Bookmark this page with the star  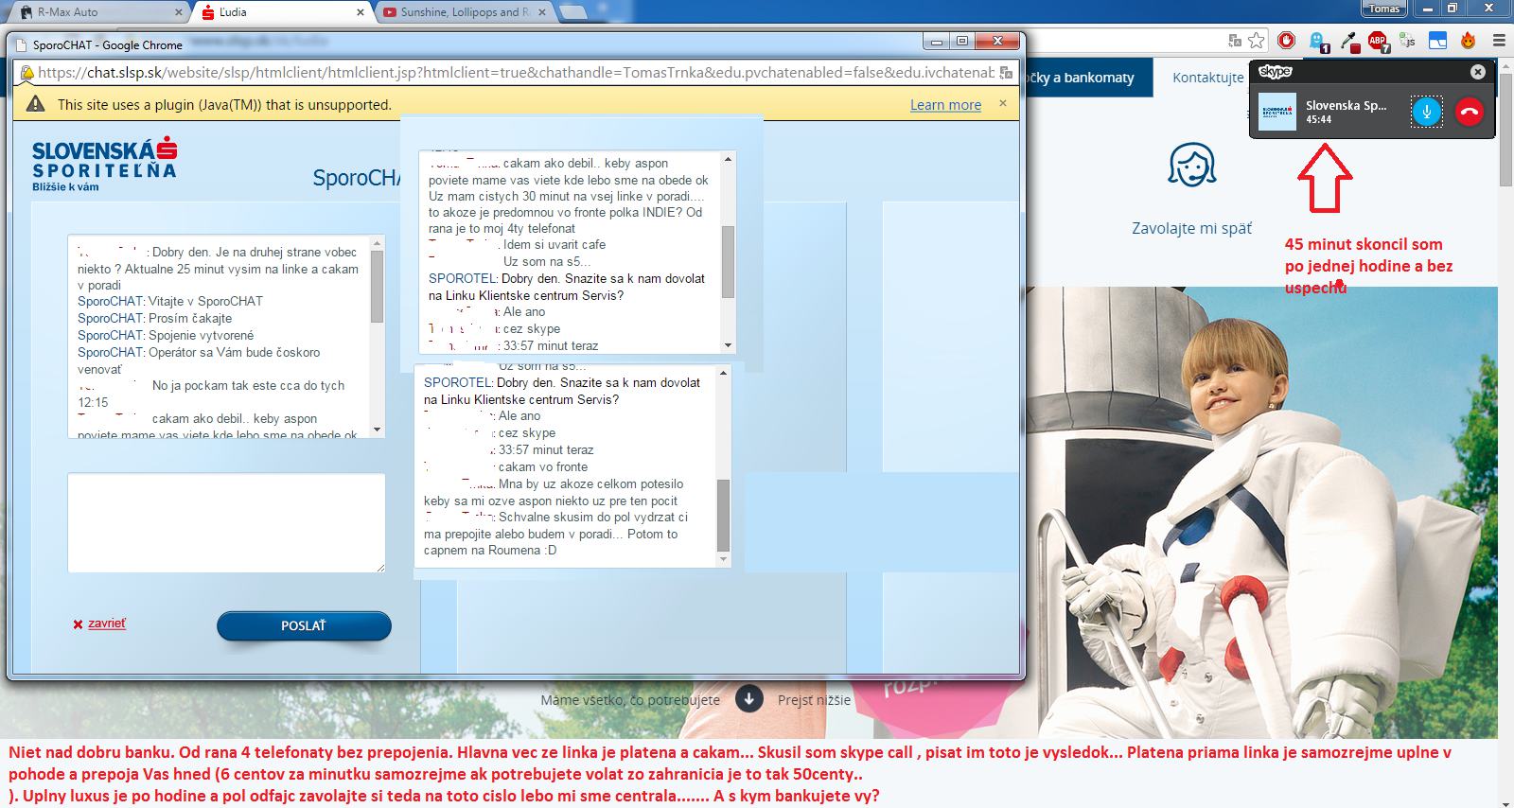point(1256,41)
